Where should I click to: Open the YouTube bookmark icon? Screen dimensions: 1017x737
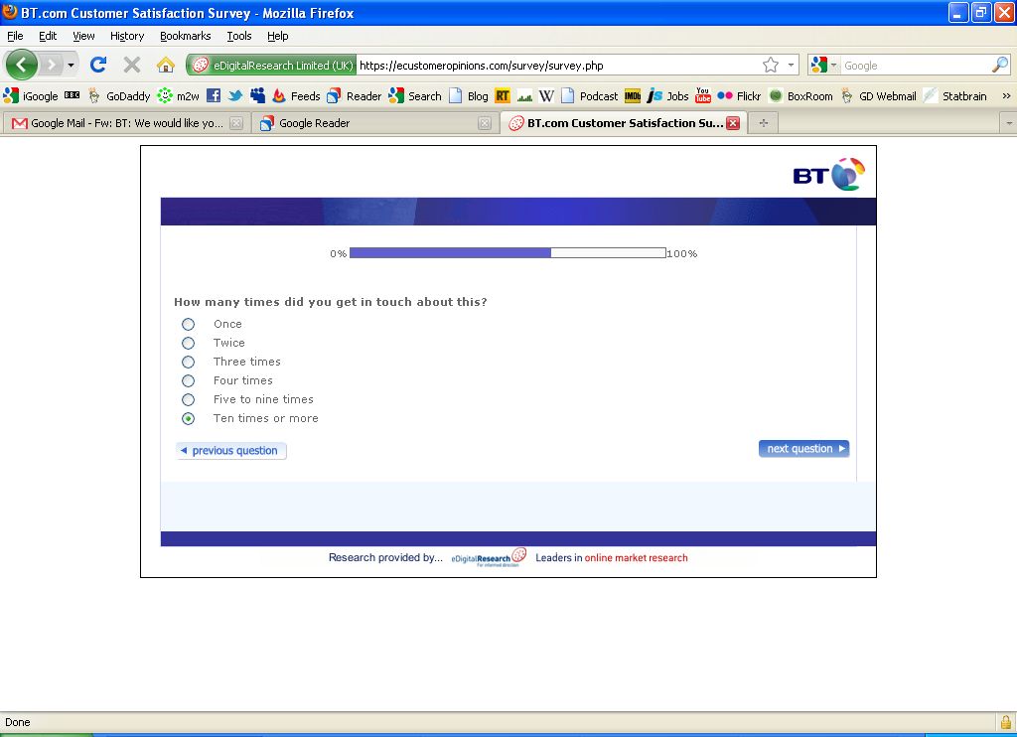coord(703,96)
